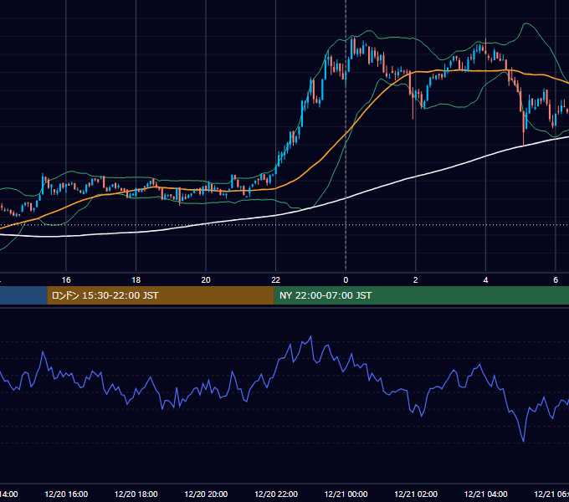Click the 12/20 22:00 time label

276,494
